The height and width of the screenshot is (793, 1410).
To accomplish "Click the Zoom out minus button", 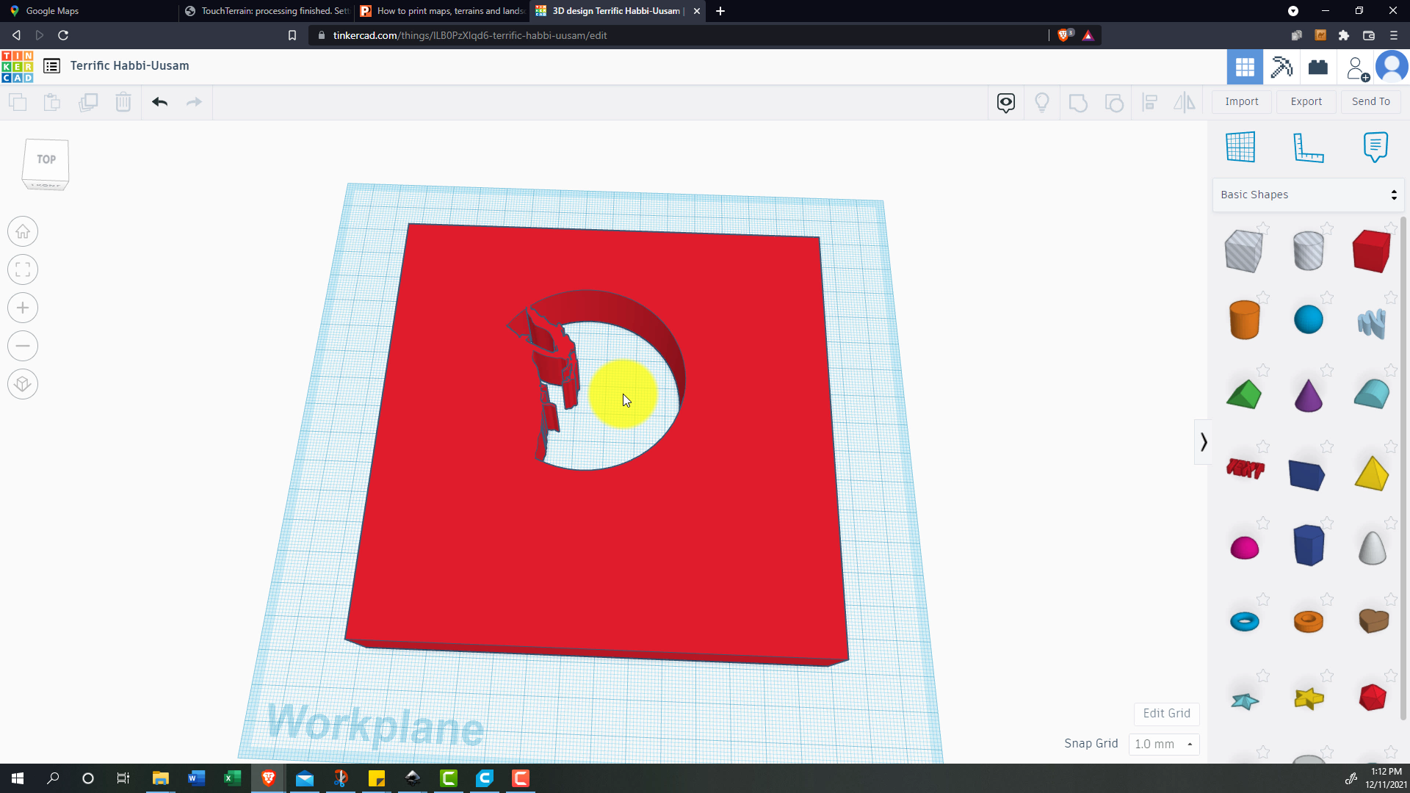I will 23,347.
